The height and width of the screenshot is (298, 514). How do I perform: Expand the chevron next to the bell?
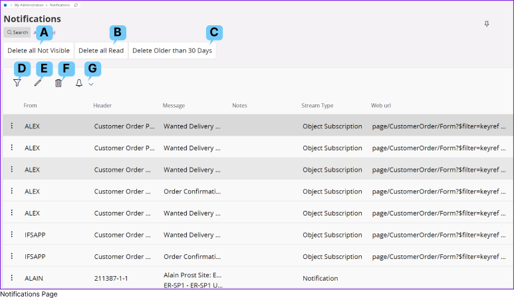tap(91, 84)
